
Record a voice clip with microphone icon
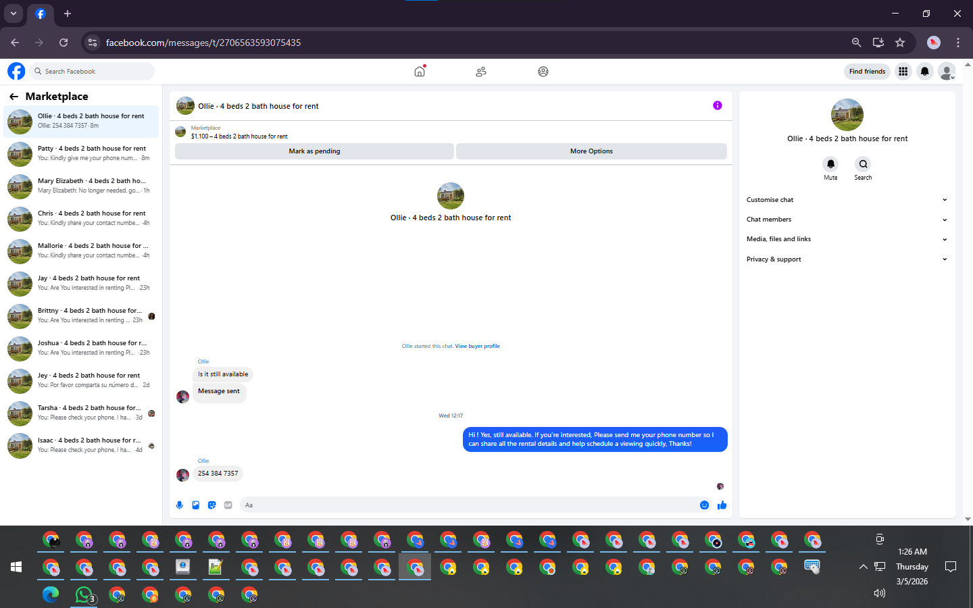point(180,505)
